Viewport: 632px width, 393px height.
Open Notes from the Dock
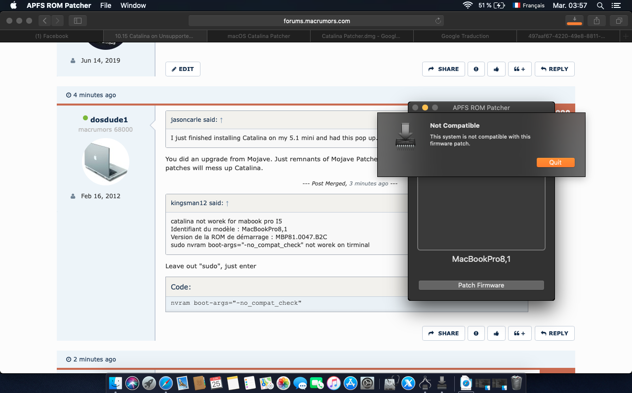click(x=233, y=383)
